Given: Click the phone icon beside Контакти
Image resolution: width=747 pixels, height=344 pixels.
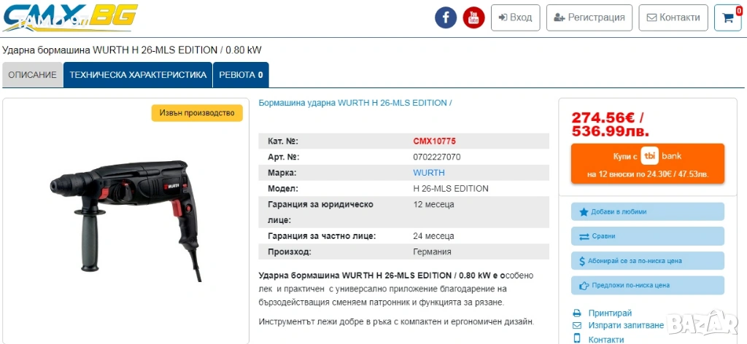Looking at the screenshot, I should (577, 338).
